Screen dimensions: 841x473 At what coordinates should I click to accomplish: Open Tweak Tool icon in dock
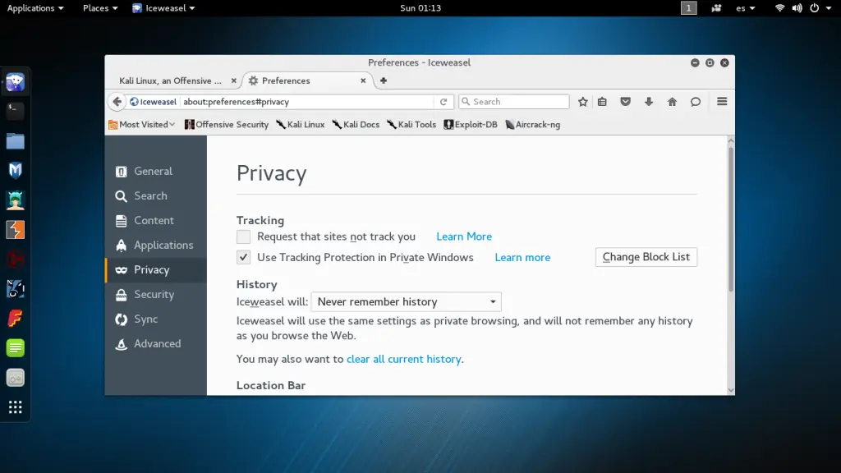click(15, 378)
